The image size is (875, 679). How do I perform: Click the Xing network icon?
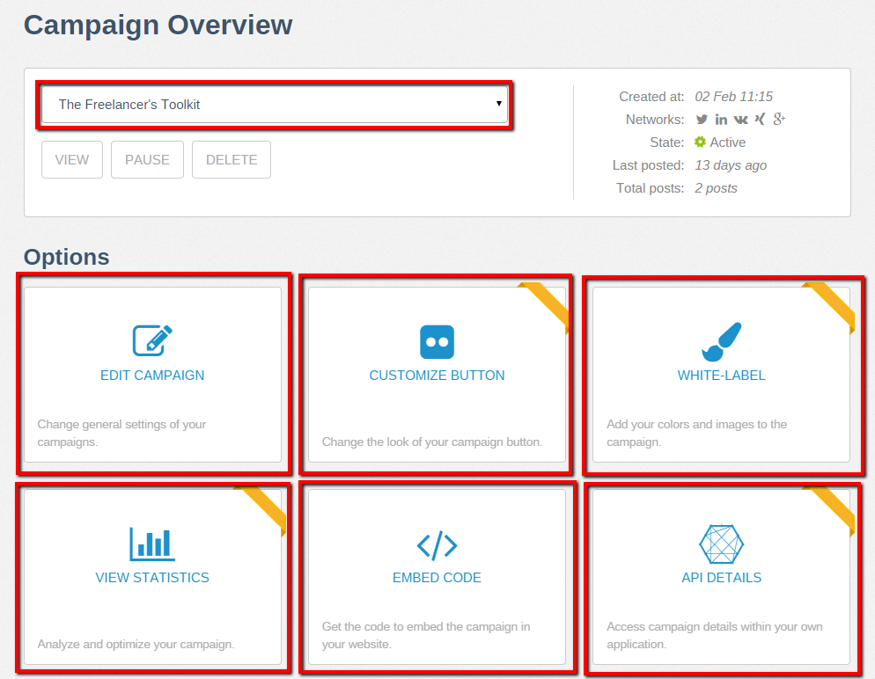coord(760,120)
